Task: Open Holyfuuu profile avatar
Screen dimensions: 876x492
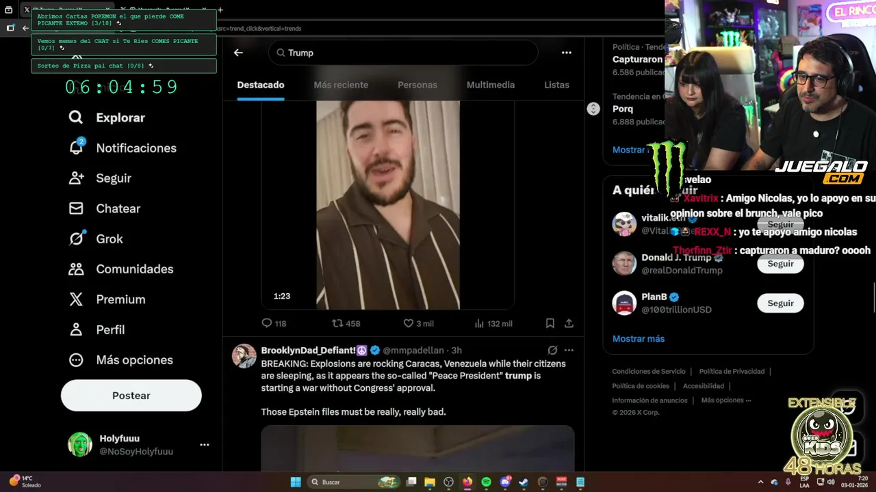Action: (80, 445)
